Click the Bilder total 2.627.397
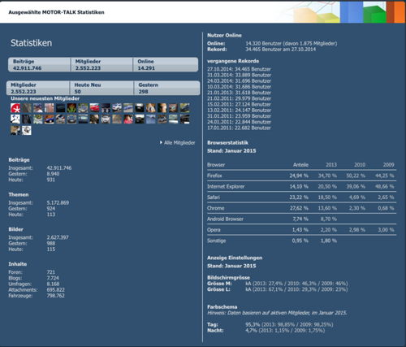The height and width of the screenshot is (347, 406). tap(58, 237)
